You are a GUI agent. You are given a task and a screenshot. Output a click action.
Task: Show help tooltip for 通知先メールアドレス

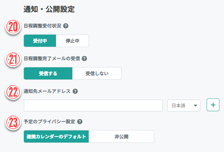75,91
